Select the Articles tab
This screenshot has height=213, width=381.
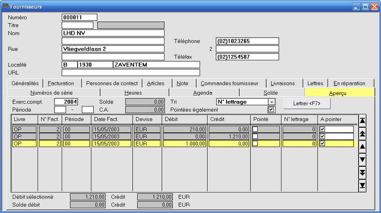tap(155, 83)
